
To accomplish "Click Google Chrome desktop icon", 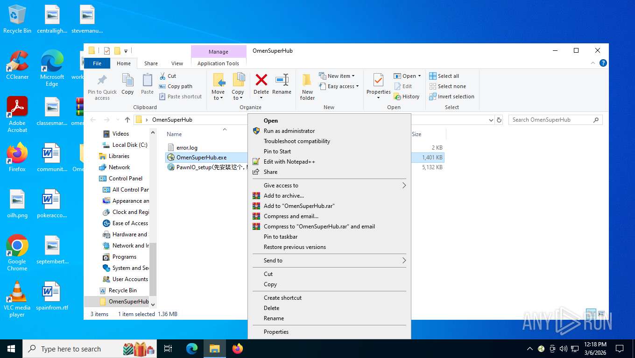I will coord(17,253).
